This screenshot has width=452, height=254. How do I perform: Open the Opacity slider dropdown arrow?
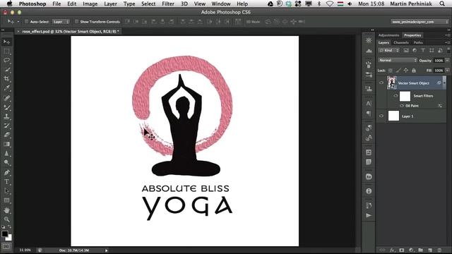(x=447, y=61)
